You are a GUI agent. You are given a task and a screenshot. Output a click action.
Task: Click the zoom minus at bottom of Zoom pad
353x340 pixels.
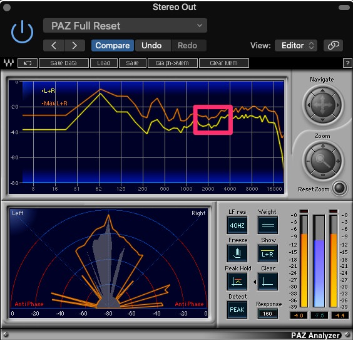[323, 175]
